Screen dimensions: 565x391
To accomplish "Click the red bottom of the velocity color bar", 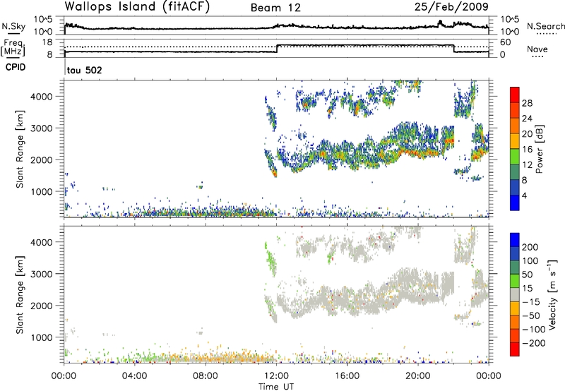I will (x=515, y=349).
